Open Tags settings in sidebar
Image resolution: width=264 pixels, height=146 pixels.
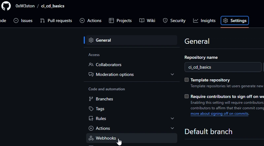click(100, 109)
